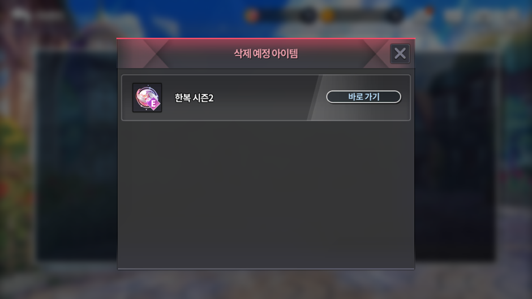532x299 pixels.
Task: Click the blurred dark panel right of dialog
Action: [454, 156]
